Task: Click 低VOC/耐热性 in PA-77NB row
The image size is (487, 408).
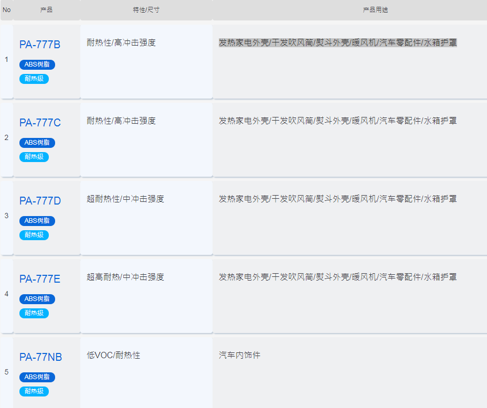Action: (x=113, y=355)
